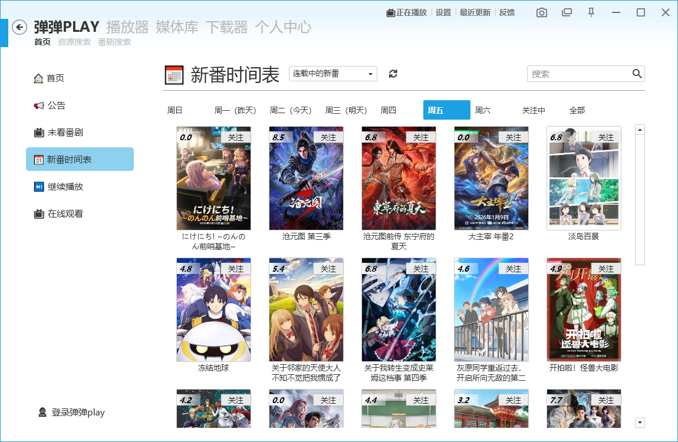Viewport: 678px width, 442px height.
Task: Take a screenshot with camera icon
Action: (541, 12)
